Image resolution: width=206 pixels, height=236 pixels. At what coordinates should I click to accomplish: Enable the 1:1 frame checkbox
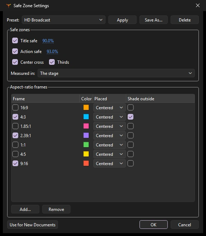[15, 145]
